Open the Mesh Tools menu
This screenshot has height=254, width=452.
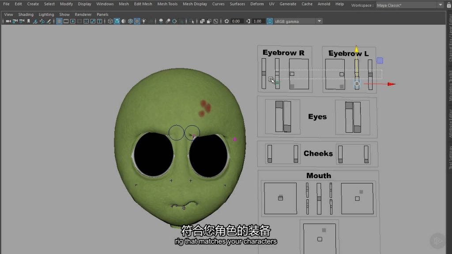pos(167,4)
